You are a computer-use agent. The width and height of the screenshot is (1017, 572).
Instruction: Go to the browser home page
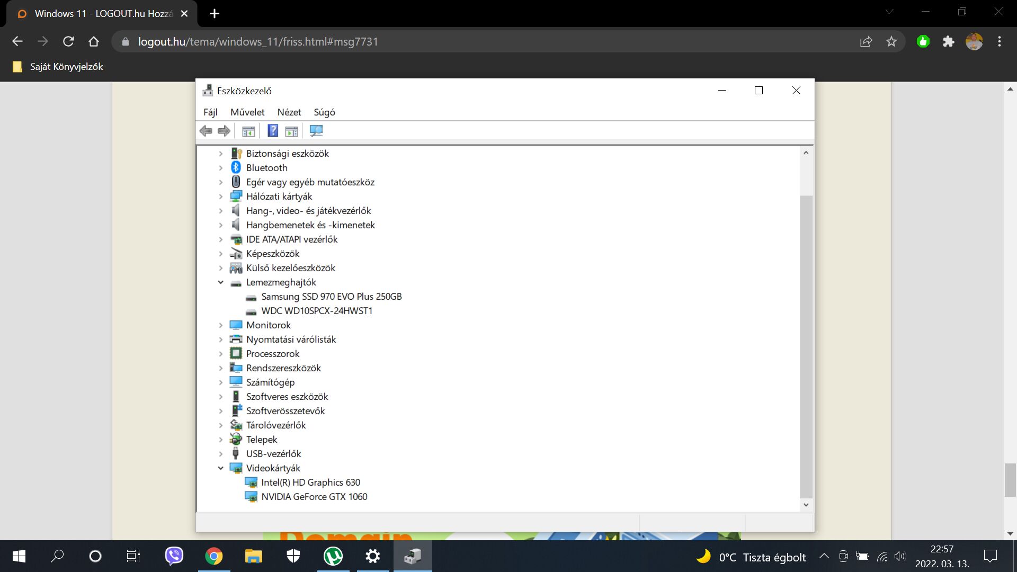[94, 41]
